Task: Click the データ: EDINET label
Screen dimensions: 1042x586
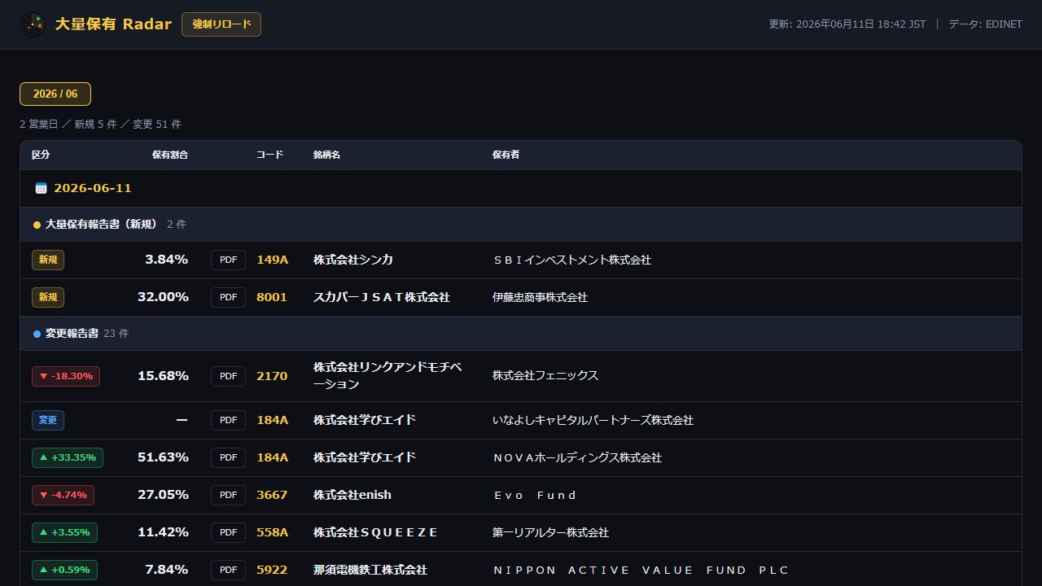Action: pyautogui.click(x=985, y=24)
